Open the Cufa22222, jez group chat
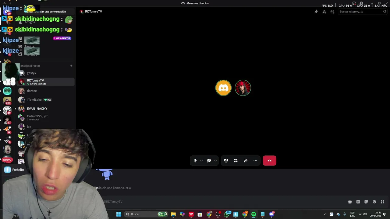Image resolution: width=390 pixels, height=219 pixels. [x=46, y=117]
